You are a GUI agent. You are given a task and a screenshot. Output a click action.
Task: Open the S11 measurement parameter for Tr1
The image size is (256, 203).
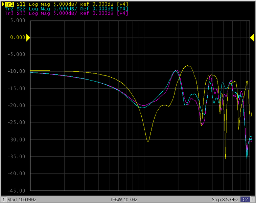click(x=21, y=4)
